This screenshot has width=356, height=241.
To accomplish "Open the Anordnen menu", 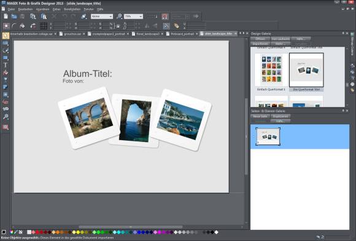I will point(43,9).
